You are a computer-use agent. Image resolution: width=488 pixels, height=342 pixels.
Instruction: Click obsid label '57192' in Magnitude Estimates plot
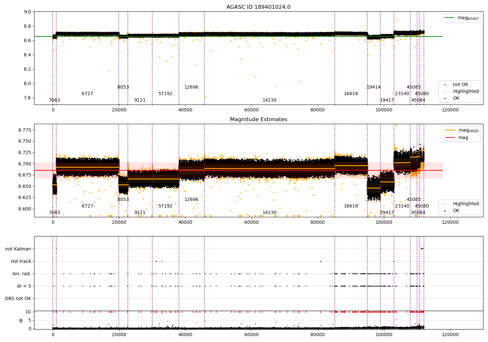(x=165, y=206)
